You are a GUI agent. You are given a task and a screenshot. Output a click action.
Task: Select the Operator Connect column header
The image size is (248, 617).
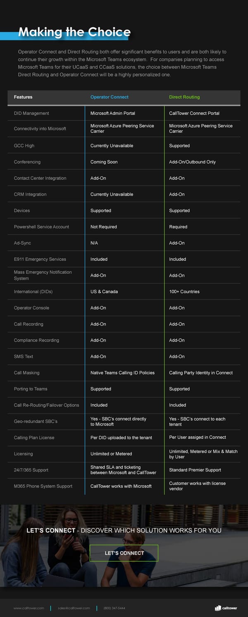point(110,97)
